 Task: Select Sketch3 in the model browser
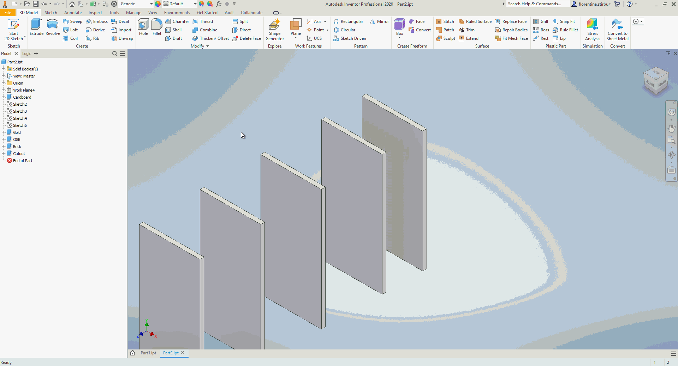[20, 111]
